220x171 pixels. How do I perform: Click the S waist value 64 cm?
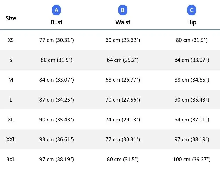123,60
